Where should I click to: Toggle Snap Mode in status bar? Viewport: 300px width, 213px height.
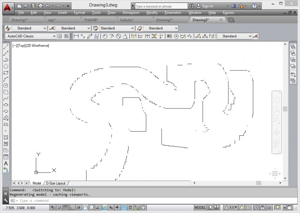pyautogui.click(x=59, y=207)
